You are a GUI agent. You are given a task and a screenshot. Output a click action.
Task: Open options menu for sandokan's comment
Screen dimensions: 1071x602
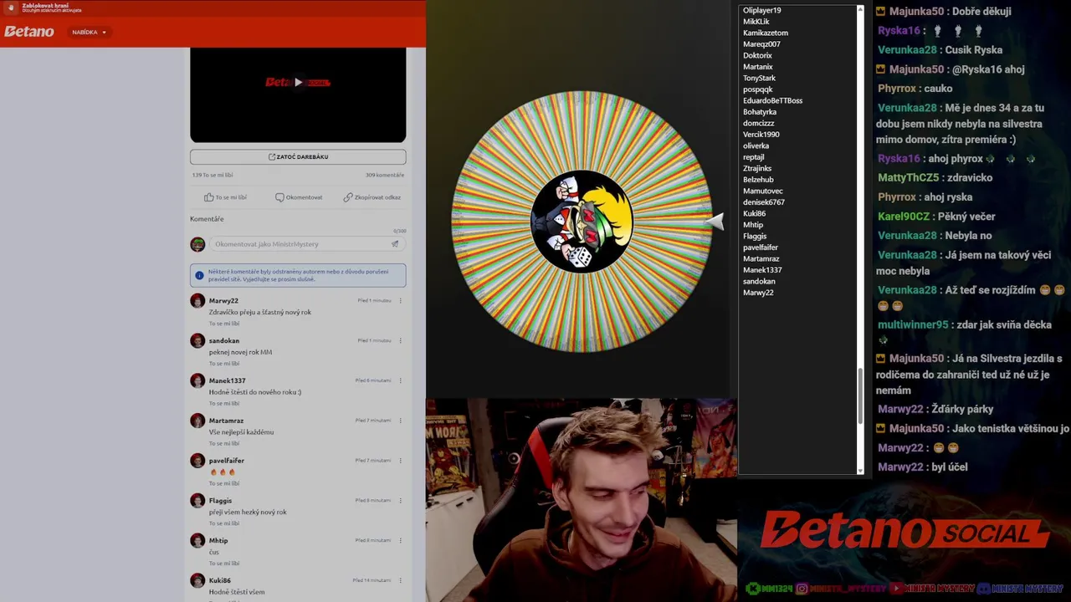(400, 340)
